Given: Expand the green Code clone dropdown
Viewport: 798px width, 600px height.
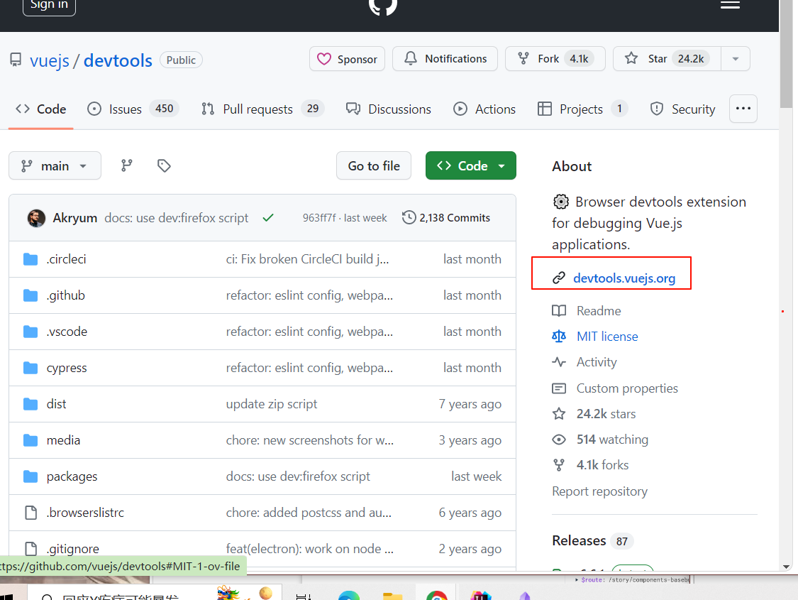Looking at the screenshot, I should pyautogui.click(x=471, y=165).
